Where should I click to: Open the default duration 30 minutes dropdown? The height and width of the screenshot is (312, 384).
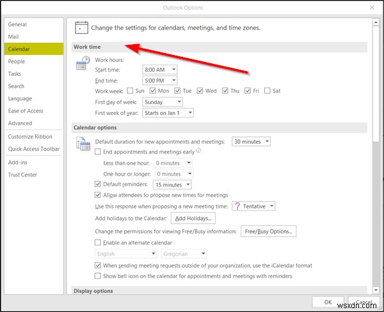point(251,141)
